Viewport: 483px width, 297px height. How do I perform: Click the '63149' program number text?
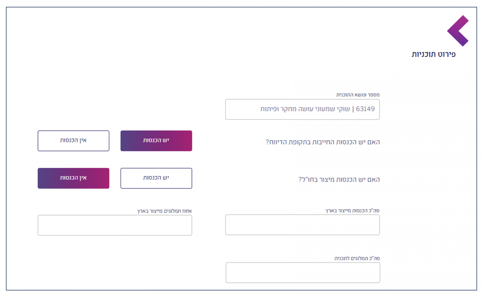365,109
